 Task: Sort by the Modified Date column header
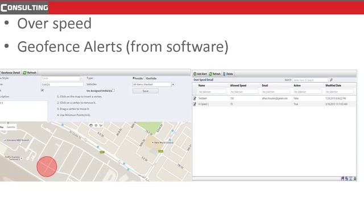point(333,85)
